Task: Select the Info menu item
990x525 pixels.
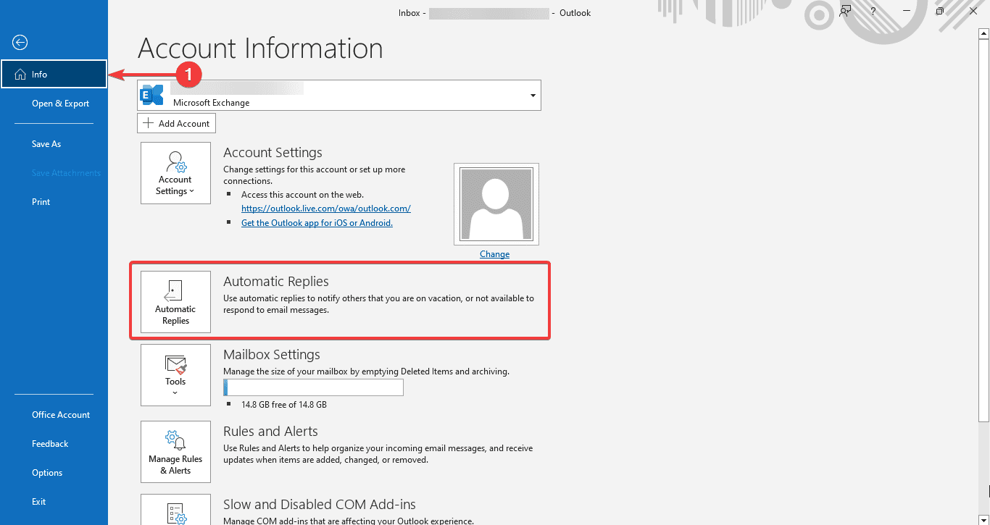Action: (54, 75)
